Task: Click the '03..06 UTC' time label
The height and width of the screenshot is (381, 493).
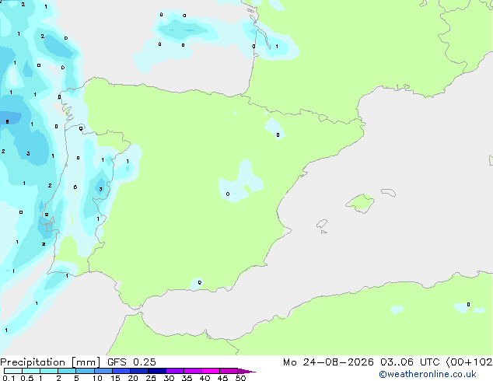Action: pos(409,362)
